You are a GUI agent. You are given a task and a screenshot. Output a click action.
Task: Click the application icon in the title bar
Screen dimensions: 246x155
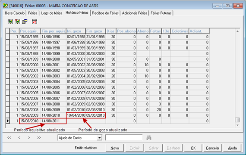[6, 6]
